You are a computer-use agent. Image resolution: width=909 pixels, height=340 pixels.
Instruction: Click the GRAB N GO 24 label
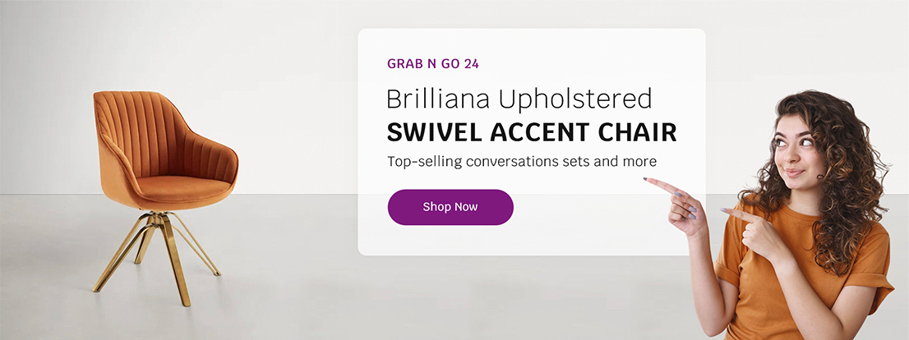coord(432,63)
